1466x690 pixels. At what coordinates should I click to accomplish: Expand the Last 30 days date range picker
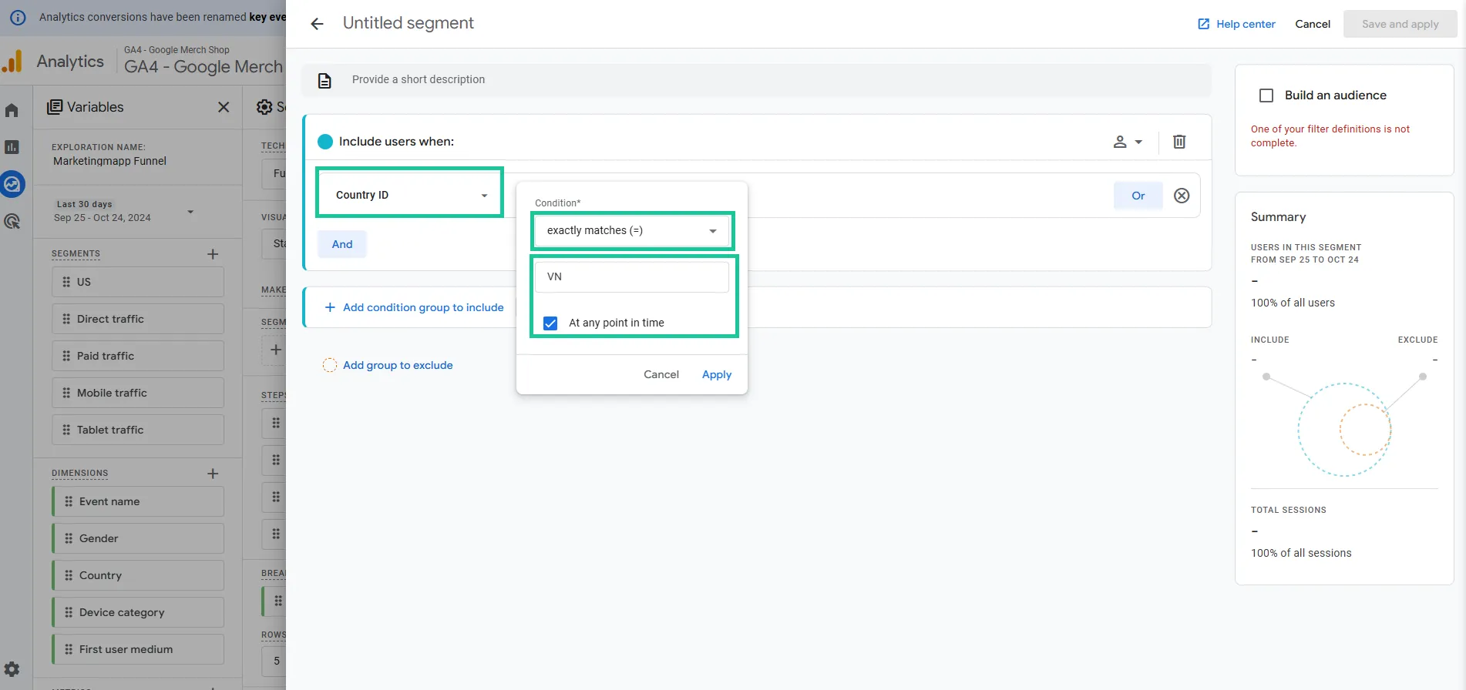(123, 211)
